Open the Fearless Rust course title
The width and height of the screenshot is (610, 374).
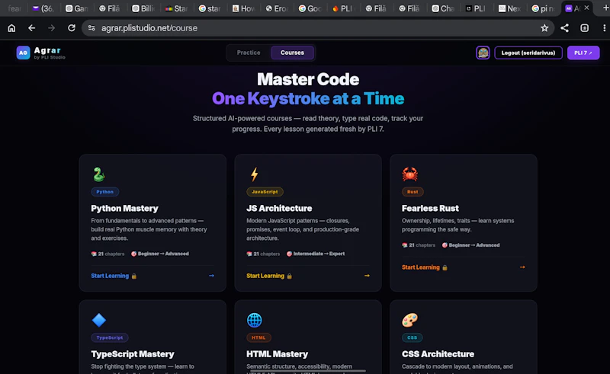coord(430,209)
